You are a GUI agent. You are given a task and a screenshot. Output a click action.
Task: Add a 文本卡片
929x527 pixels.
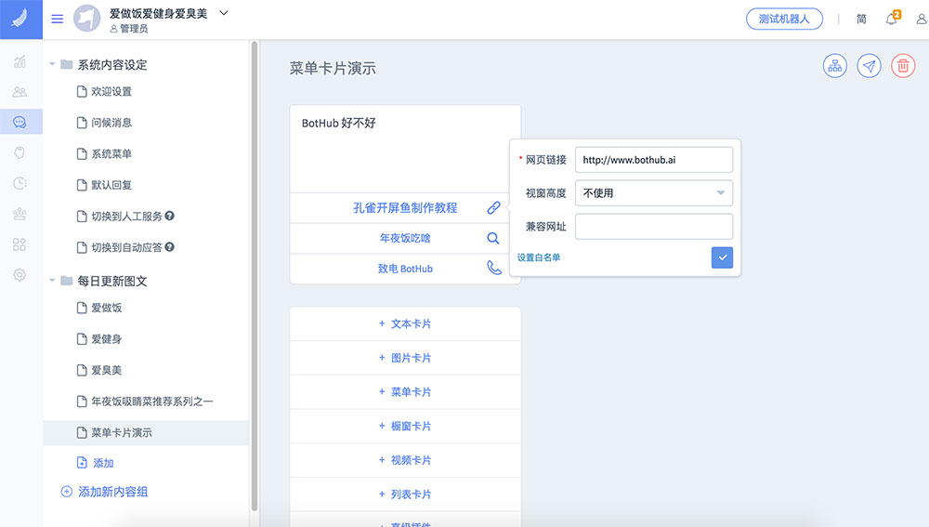(405, 323)
